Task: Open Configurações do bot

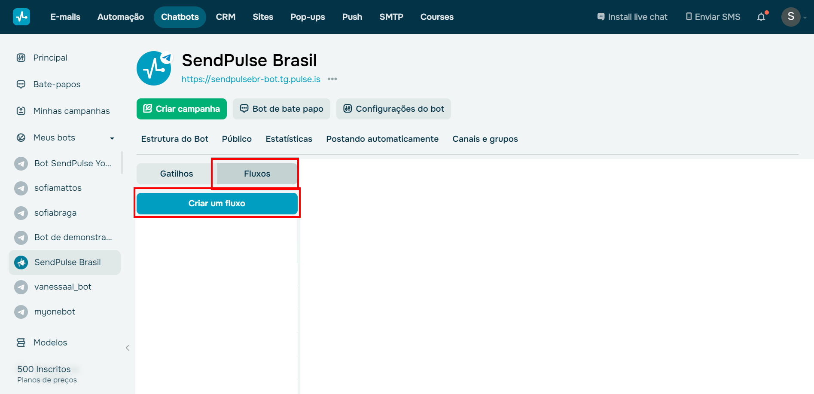Action: point(393,109)
